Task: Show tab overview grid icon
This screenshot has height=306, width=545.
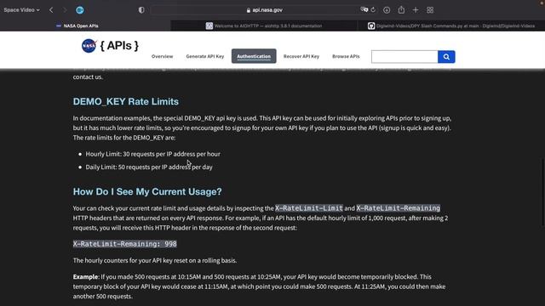Action: point(430,10)
